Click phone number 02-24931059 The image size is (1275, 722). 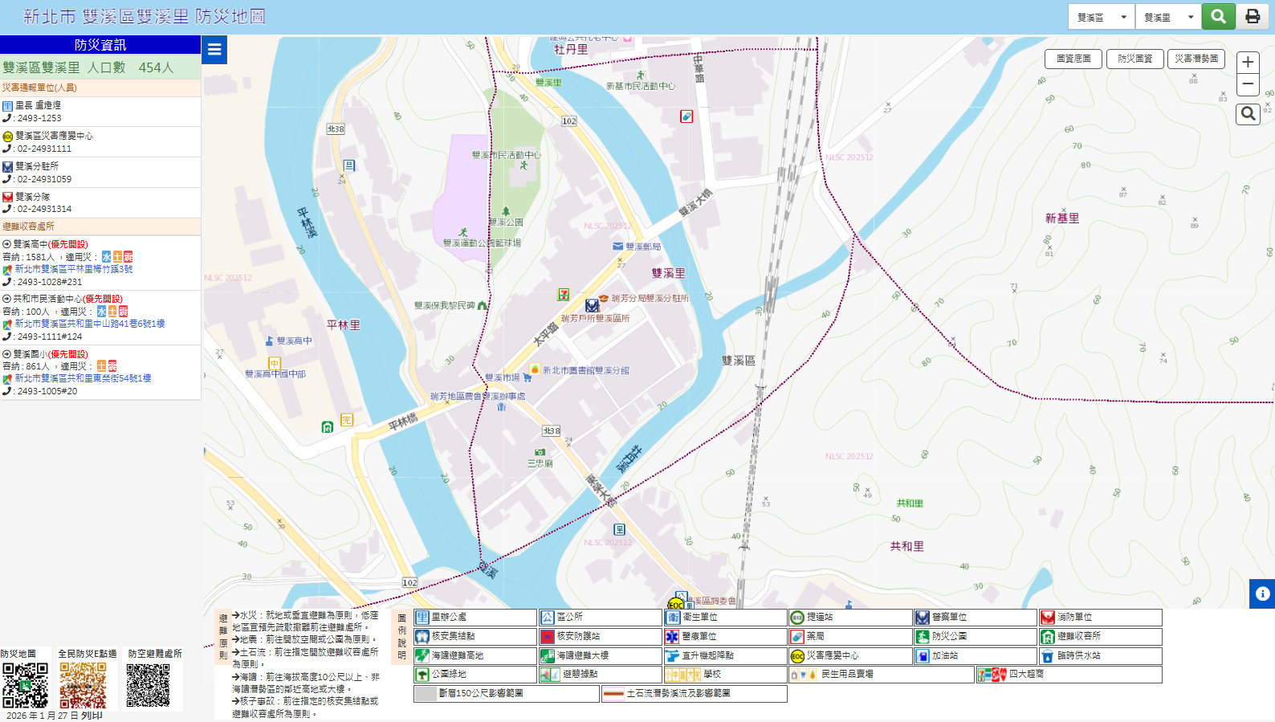tap(44, 179)
